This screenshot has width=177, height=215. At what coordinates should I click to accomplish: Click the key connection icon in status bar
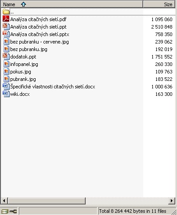point(13,211)
